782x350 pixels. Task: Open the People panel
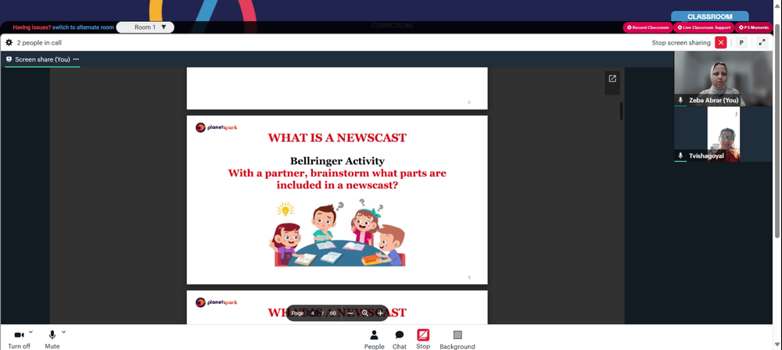[374, 340]
